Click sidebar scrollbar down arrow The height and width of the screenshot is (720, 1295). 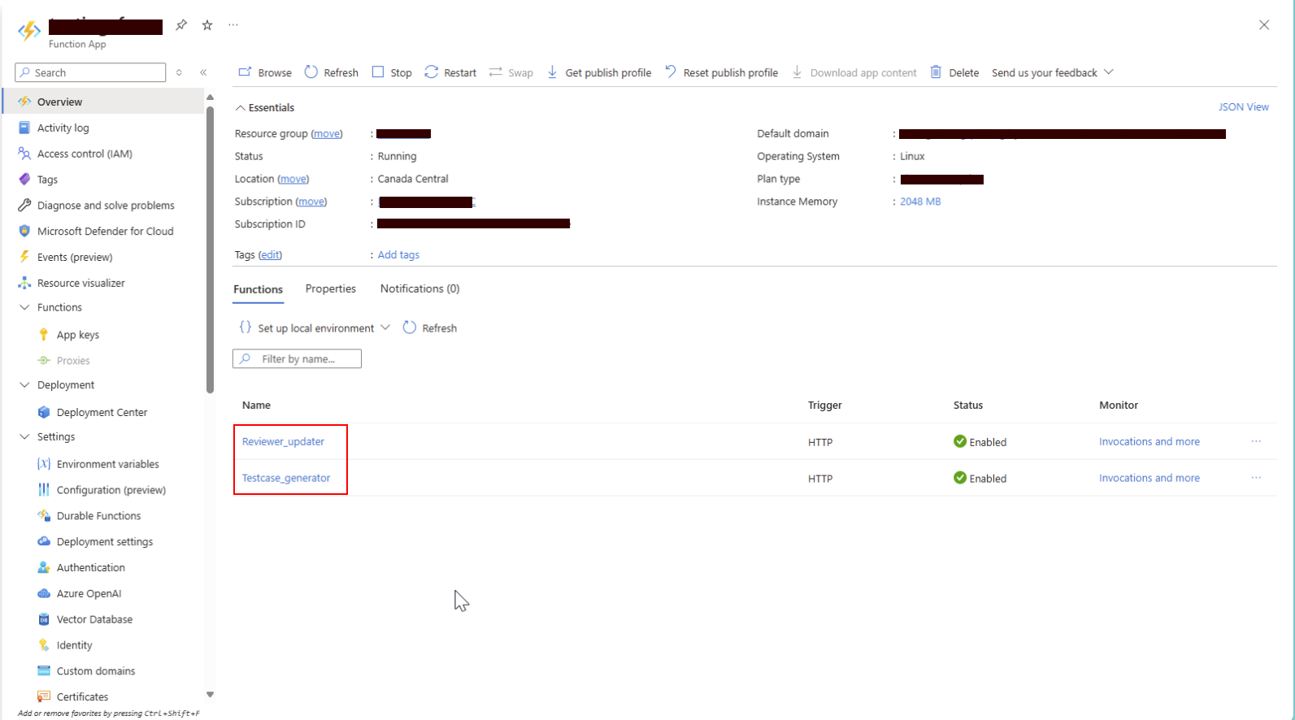tap(210, 695)
